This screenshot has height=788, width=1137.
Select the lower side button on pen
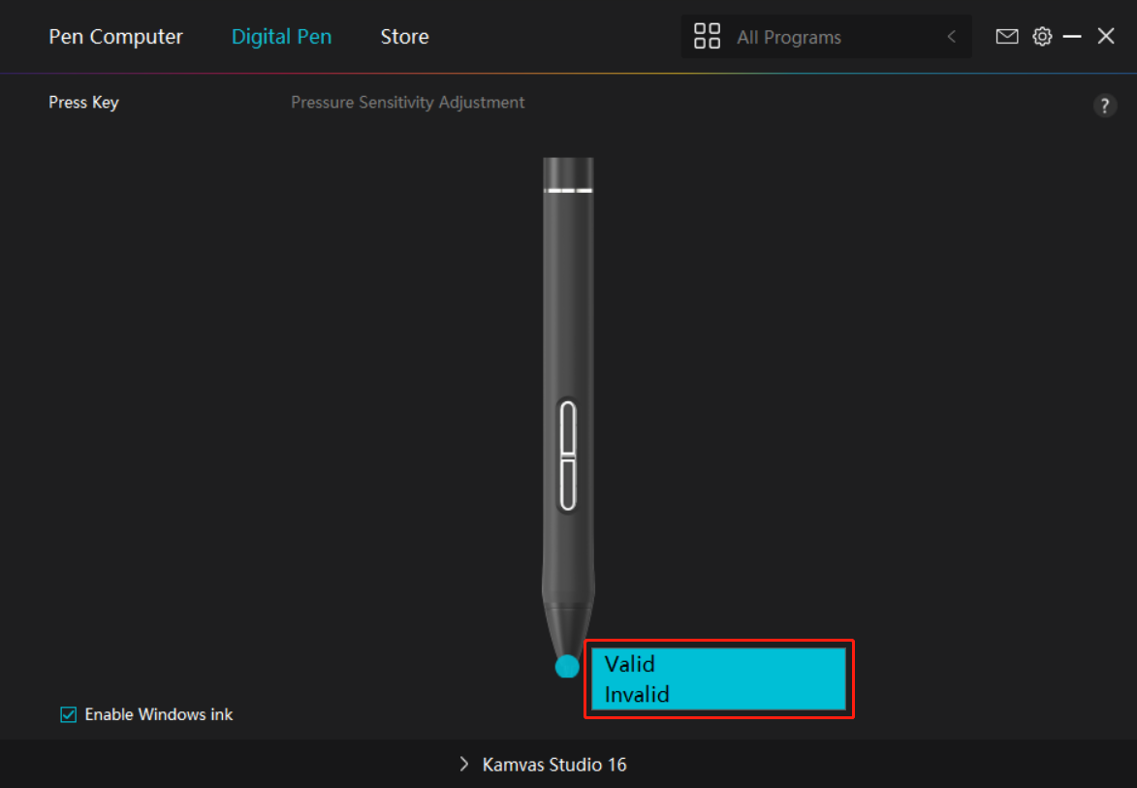(x=568, y=483)
